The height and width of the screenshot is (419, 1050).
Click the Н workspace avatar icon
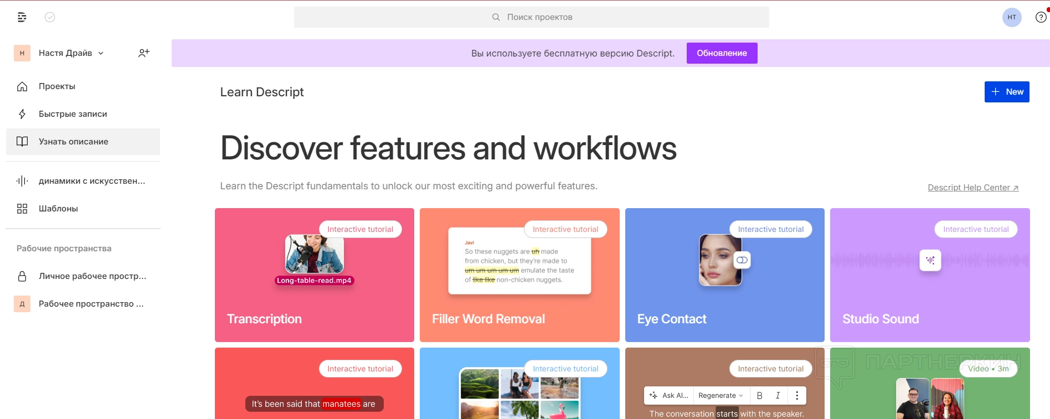pyautogui.click(x=22, y=53)
